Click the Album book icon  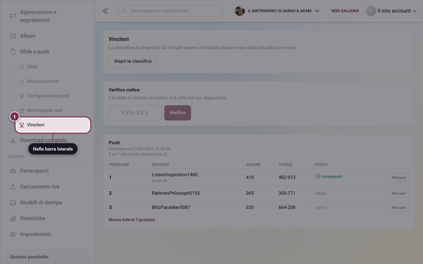[13, 36]
